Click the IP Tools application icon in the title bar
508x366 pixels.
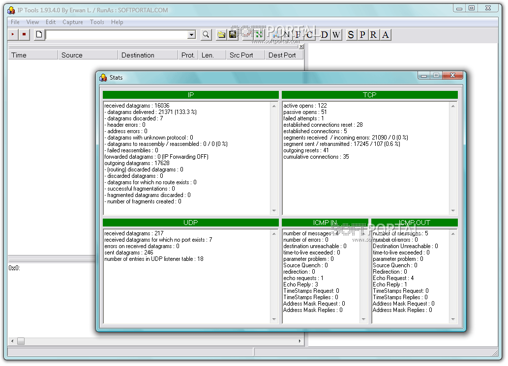(11, 10)
